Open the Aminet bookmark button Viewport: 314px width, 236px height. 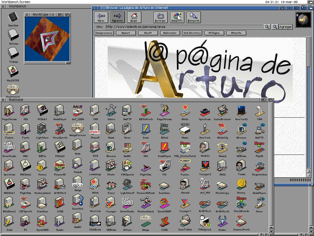click(x=126, y=33)
